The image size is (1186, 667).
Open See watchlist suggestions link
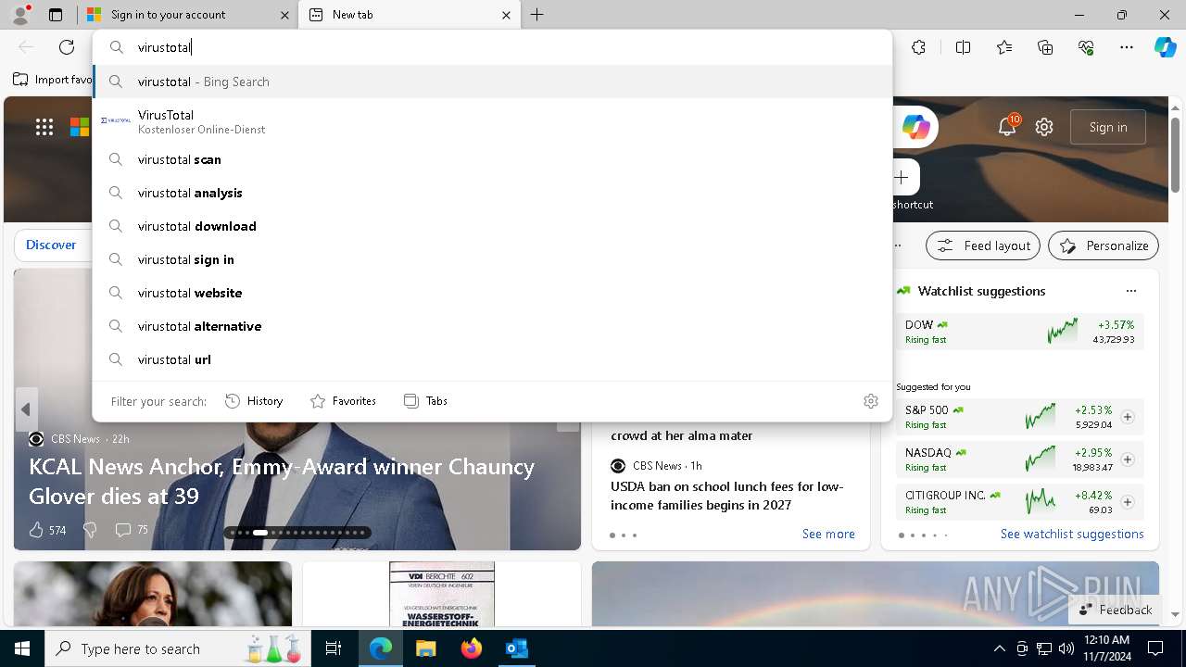click(1072, 535)
